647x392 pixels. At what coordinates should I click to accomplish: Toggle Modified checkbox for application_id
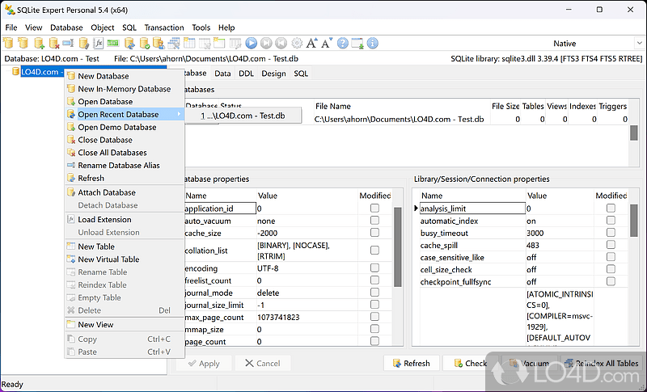tap(374, 209)
